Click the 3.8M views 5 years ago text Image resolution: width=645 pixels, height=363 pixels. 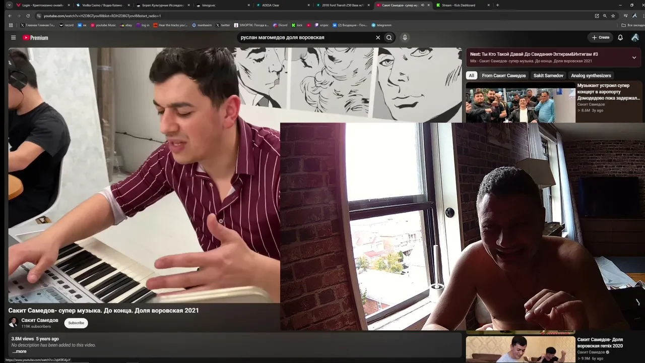[35, 339]
